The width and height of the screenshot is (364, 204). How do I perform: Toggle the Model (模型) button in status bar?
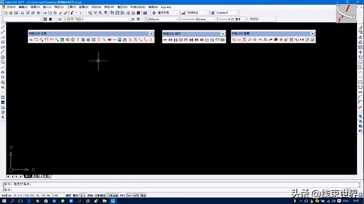pyautogui.click(x=144, y=195)
